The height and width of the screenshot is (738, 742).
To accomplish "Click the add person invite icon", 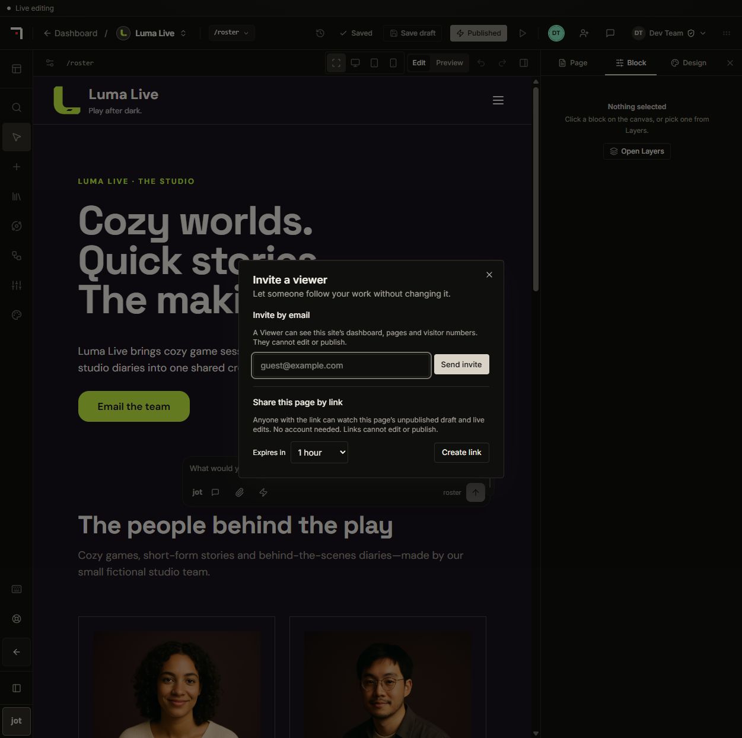I will tap(584, 33).
